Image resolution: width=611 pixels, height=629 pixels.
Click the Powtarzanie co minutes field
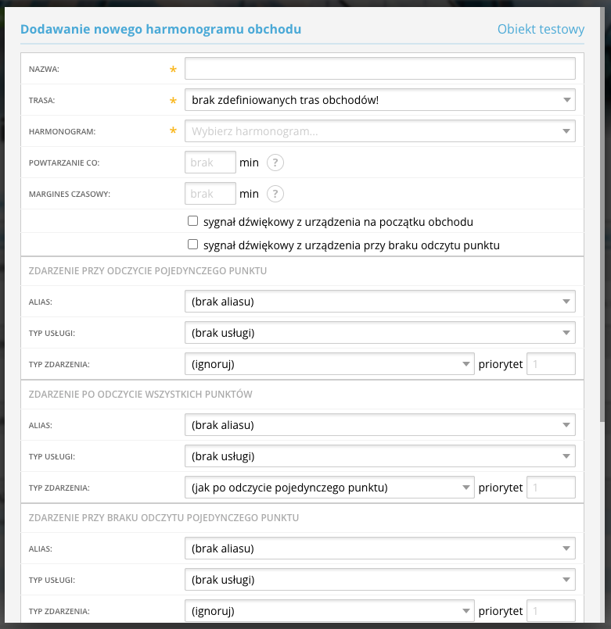[210, 163]
